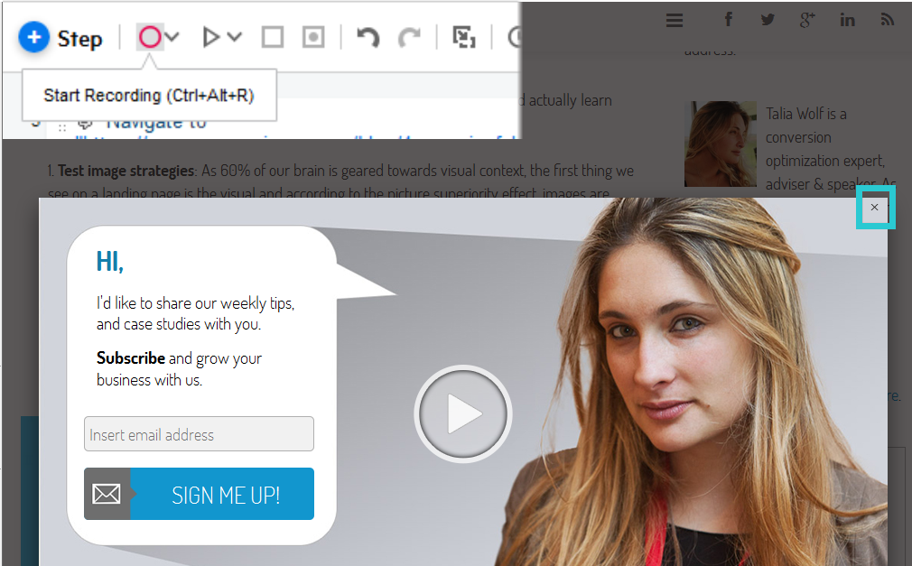Close the subscribe popup with the X
Viewport: 912px width, 566px height.
(x=874, y=207)
